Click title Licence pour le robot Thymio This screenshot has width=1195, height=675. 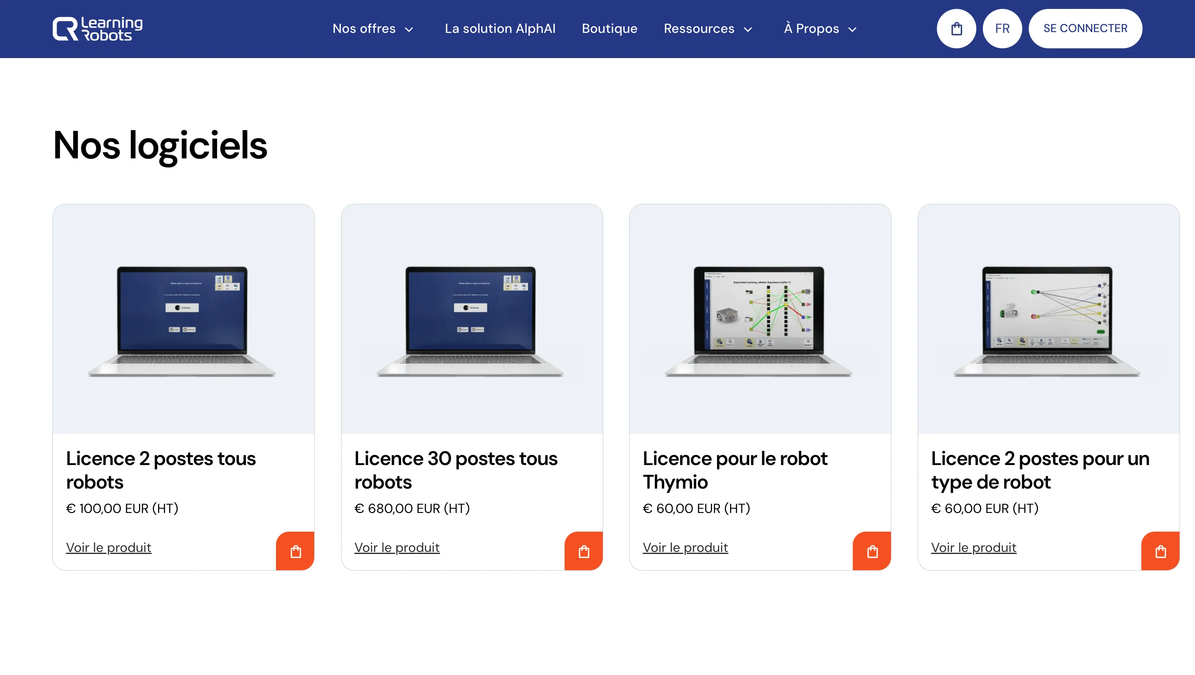point(735,470)
